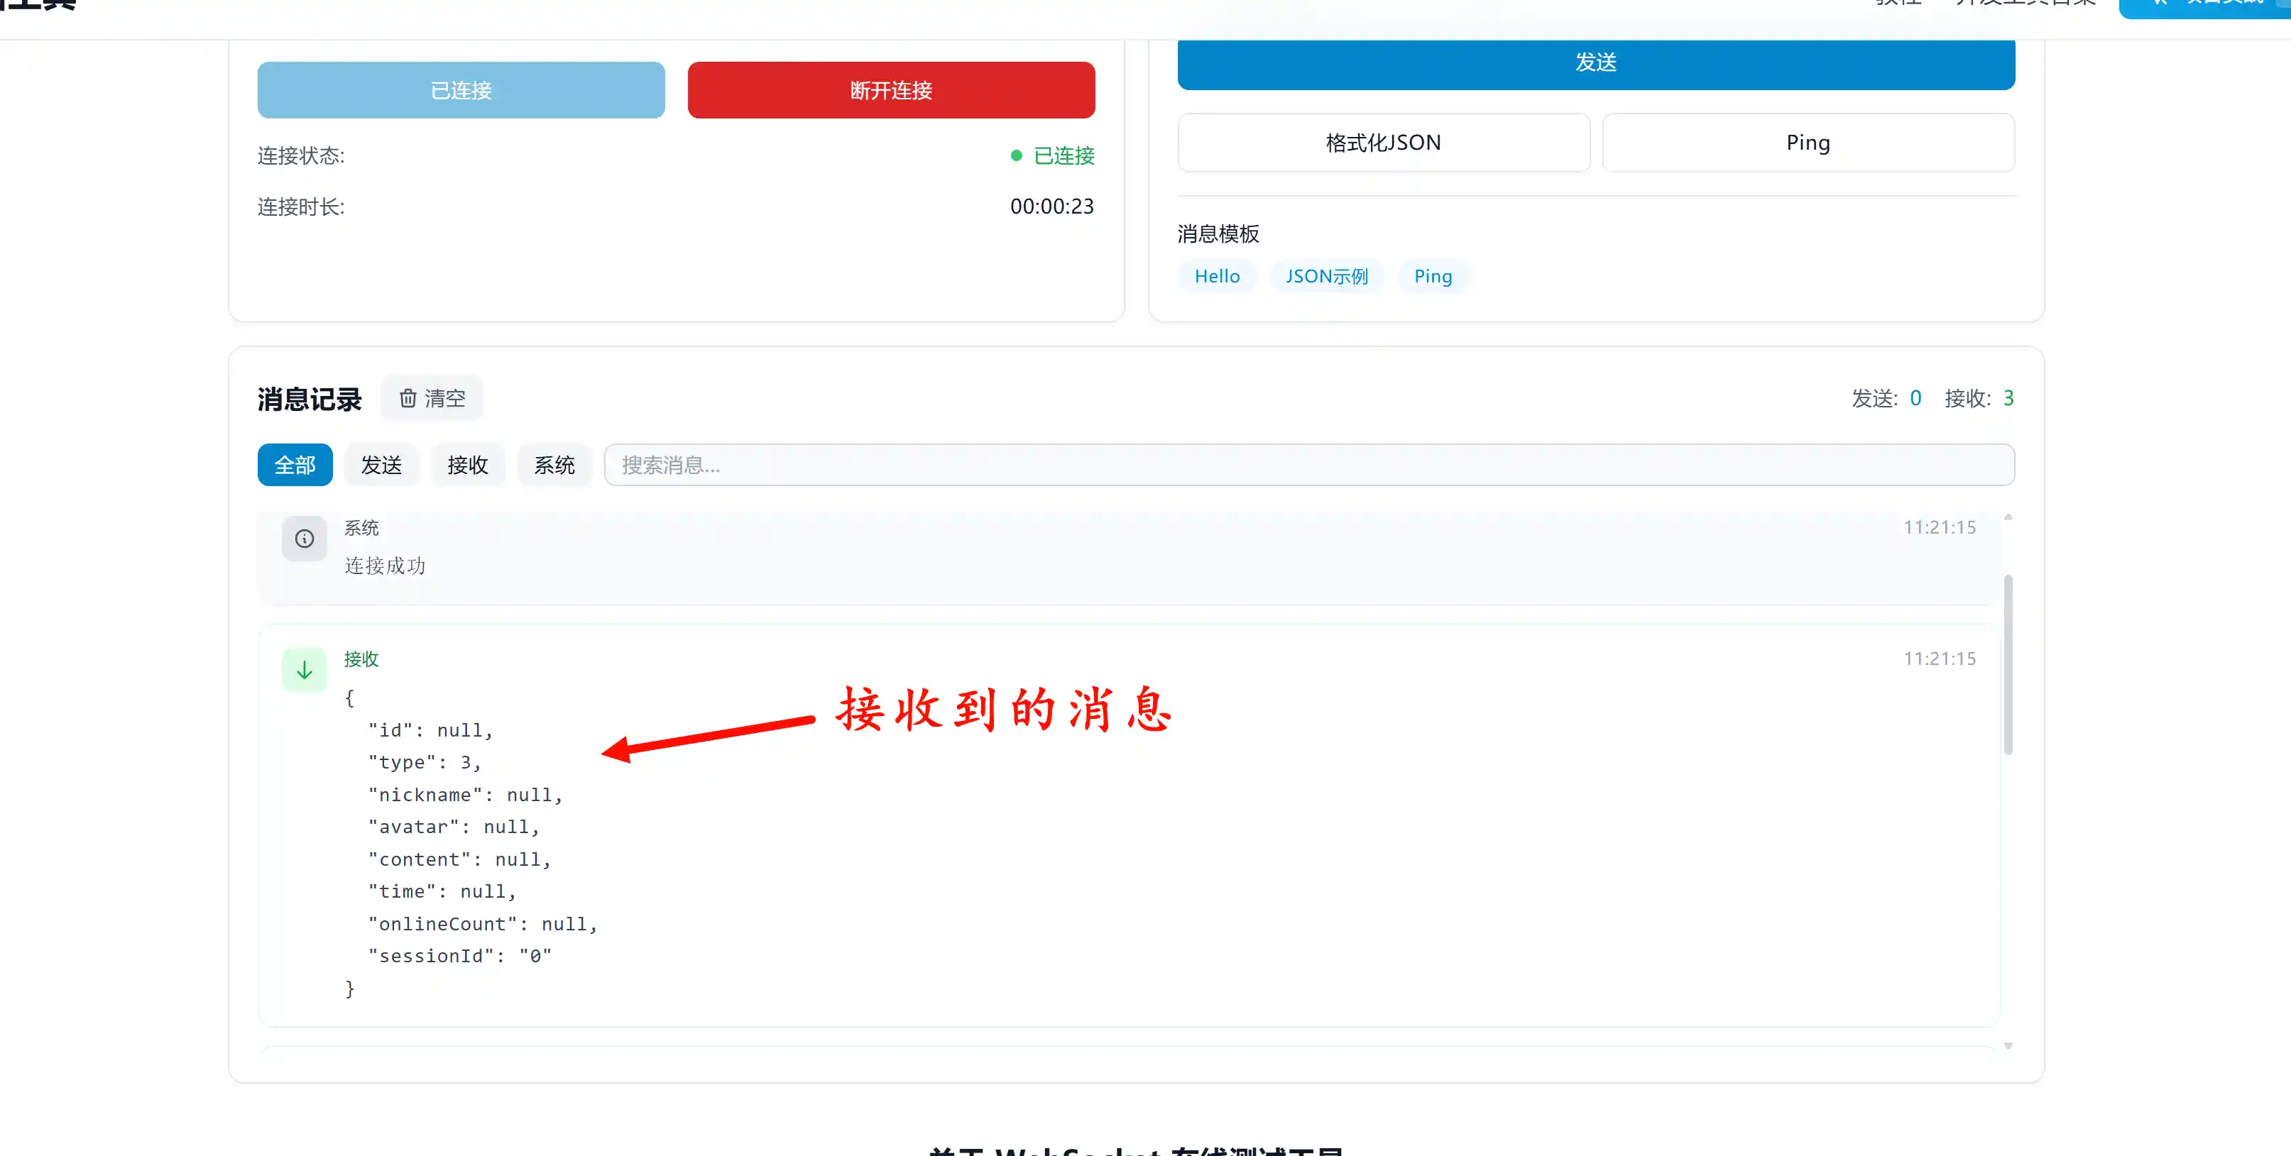
Task: Click the blue 发送 button
Action: [x=1595, y=62]
